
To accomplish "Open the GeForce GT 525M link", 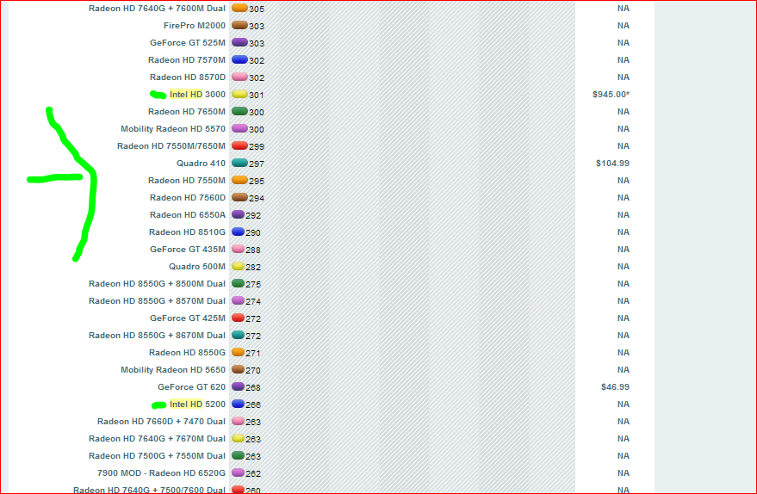I will click(x=188, y=43).
